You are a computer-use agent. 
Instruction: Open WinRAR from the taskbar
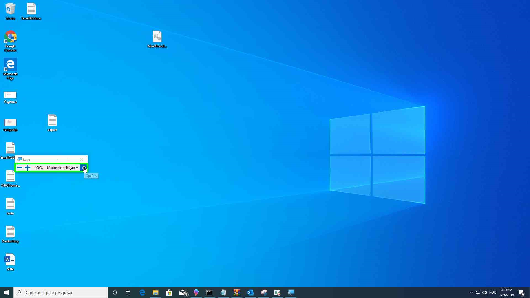(237, 292)
